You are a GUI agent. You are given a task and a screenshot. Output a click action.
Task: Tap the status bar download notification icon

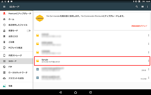coord(2,1)
